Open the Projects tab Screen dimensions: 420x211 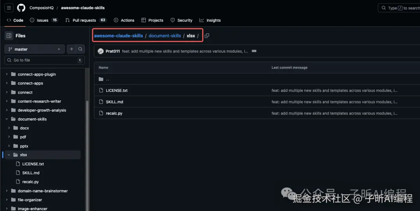(x=152, y=20)
